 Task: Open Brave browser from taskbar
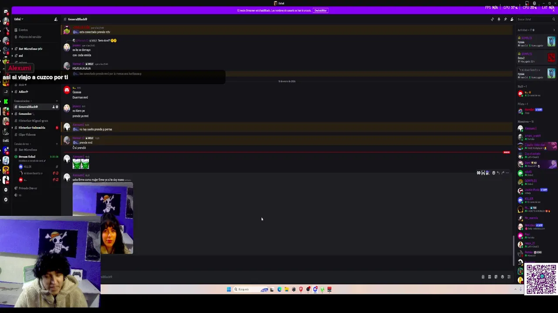tap(301, 290)
